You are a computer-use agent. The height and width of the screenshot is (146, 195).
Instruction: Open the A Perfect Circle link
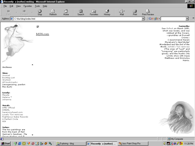coord(10,119)
